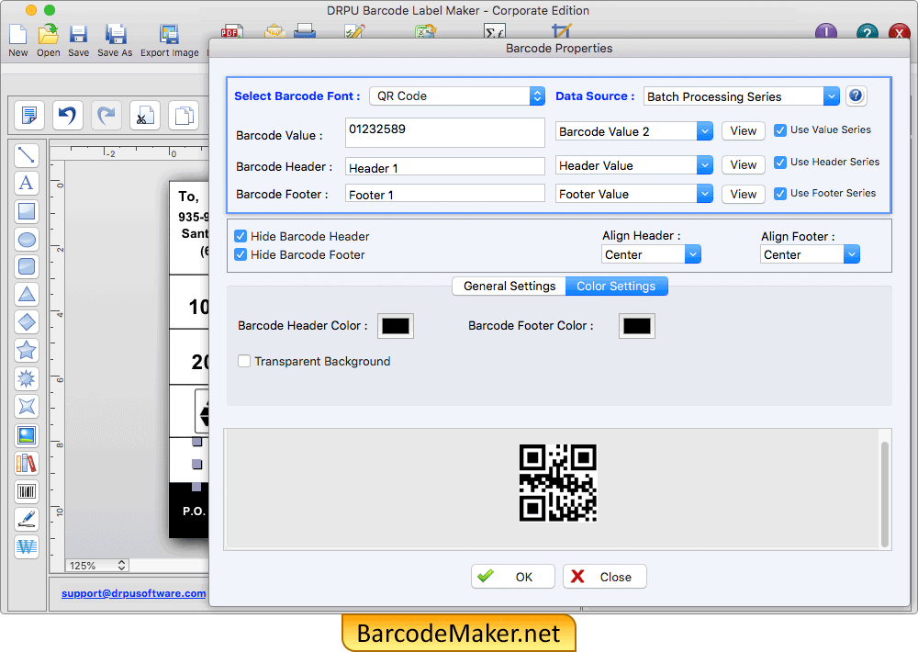Select the Signature pen tool
The height and width of the screenshot is (652, 918).
click(27, 519)
